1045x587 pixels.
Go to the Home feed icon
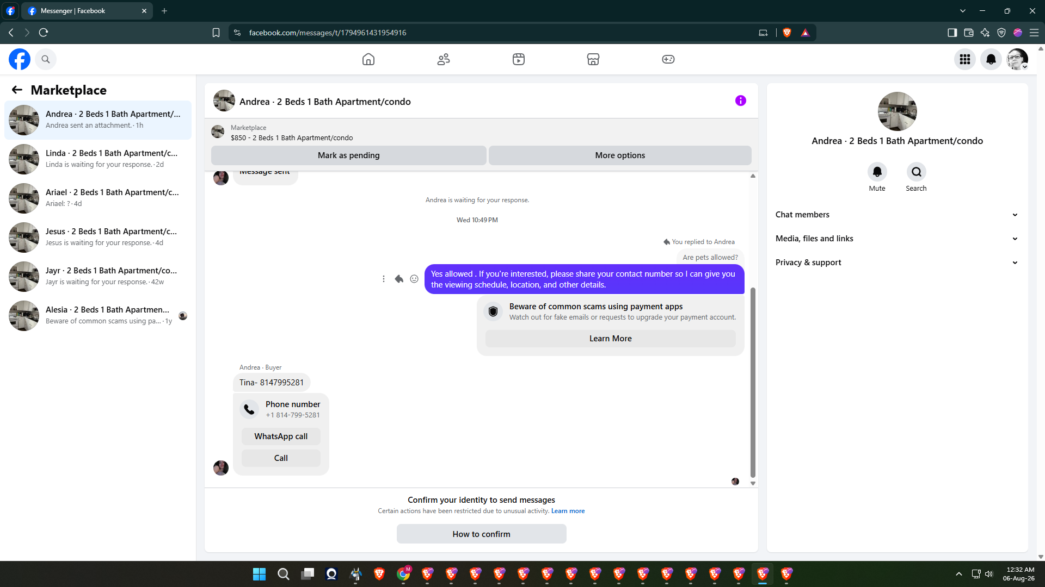point(368,59)
